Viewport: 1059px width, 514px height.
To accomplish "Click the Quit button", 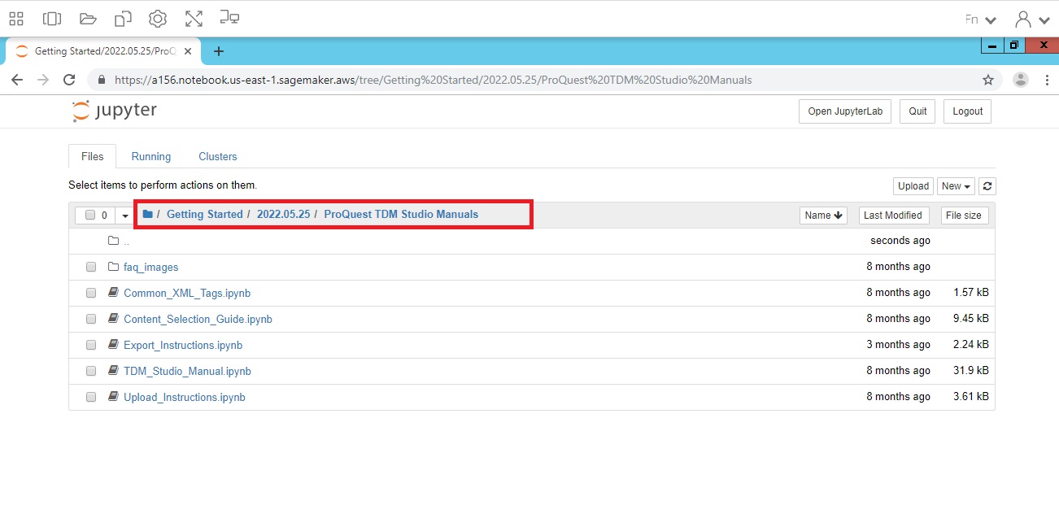I will (917, 111).
